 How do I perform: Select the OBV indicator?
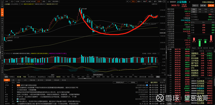pos(83,77)
